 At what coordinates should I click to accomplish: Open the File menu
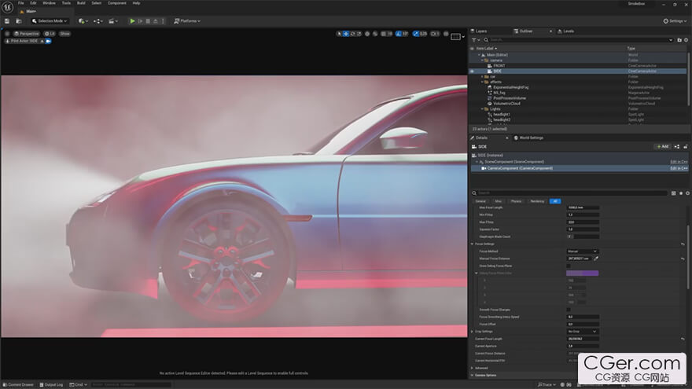click(20, 3)
